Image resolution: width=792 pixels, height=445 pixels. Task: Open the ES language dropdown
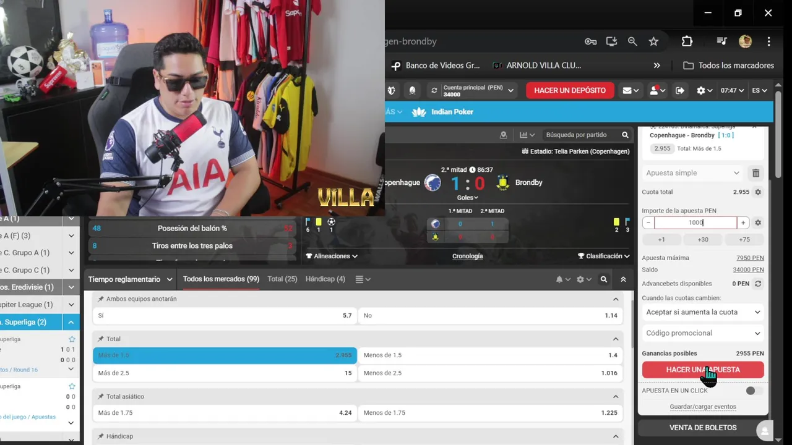(759, 90)
